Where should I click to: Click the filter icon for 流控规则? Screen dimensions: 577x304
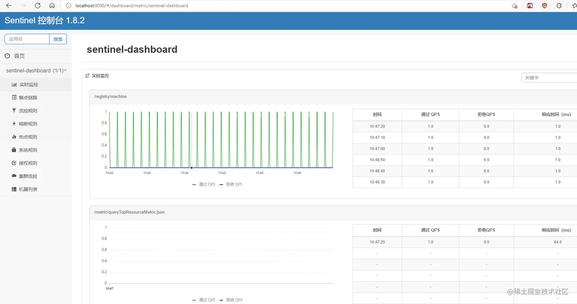pyautogui.click(x=14, y=111)
